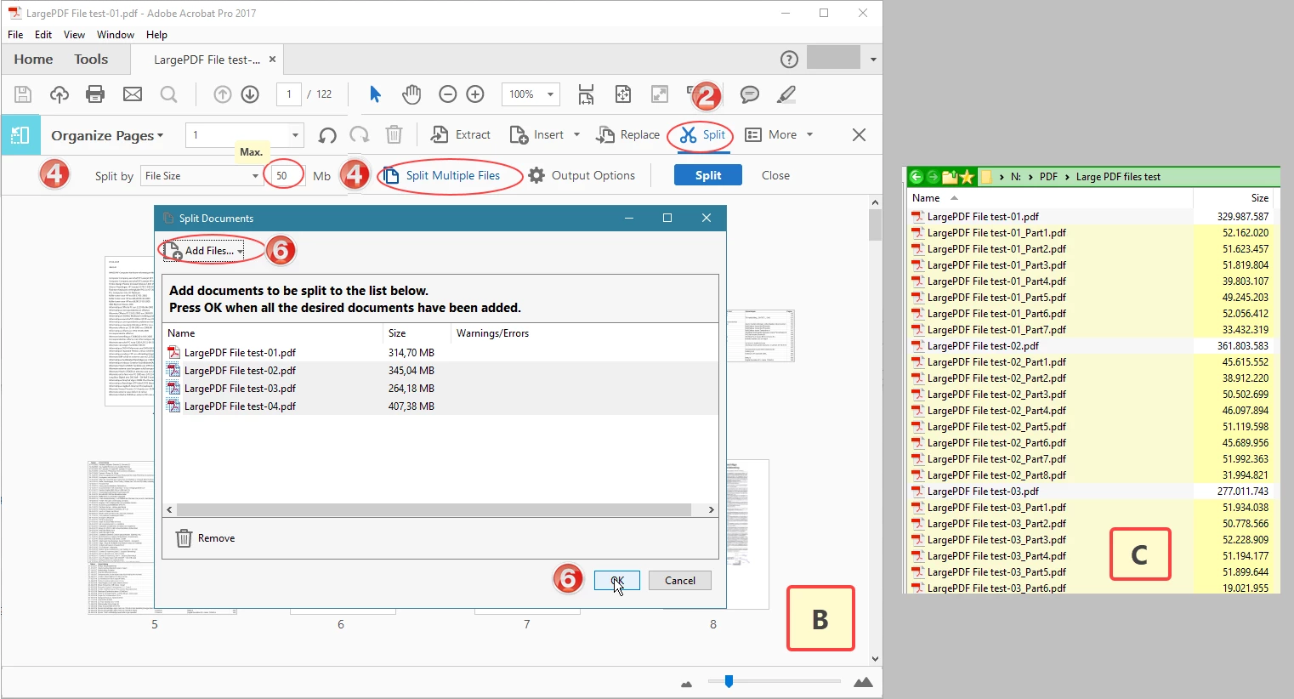Image resolution: width=1294 pixels, height=699 pixels.
Task: Click Close in the split options bar
Action: [775, 175]
